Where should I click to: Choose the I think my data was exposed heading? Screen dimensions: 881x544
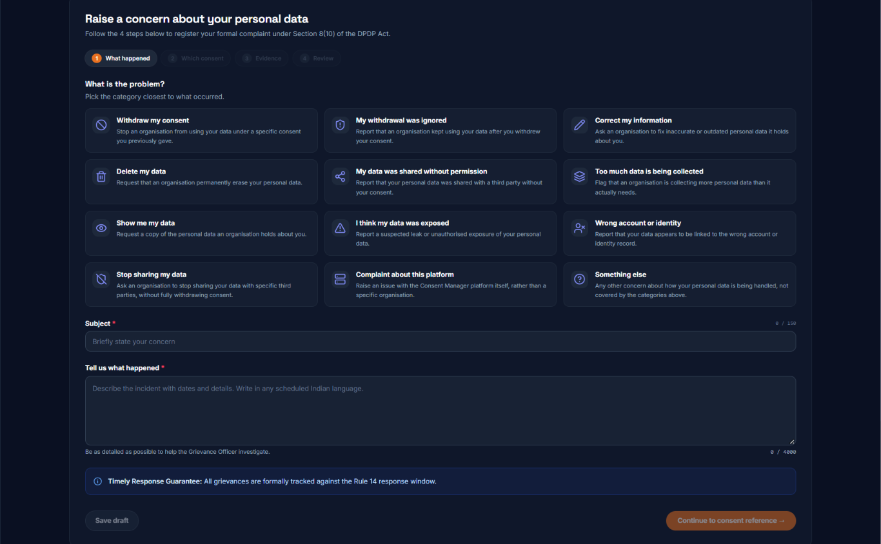click(x=402, y=223)
